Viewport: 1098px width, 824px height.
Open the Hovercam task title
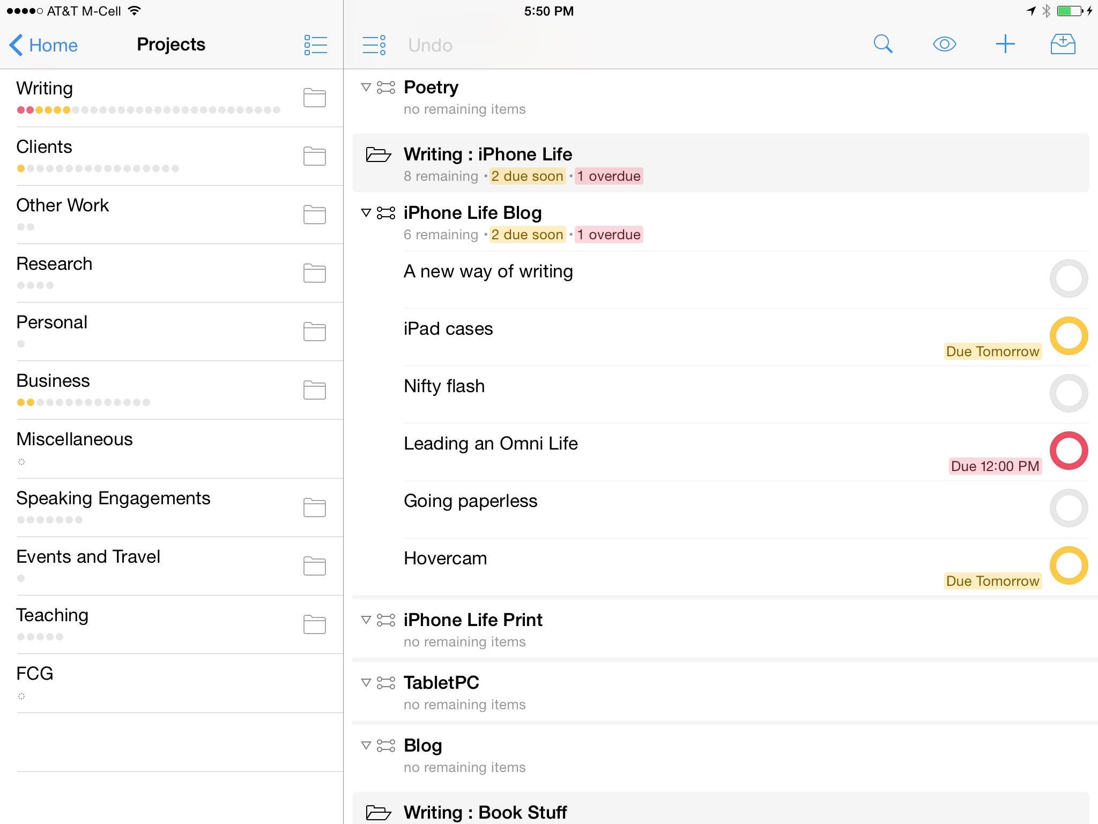[445, 558]
